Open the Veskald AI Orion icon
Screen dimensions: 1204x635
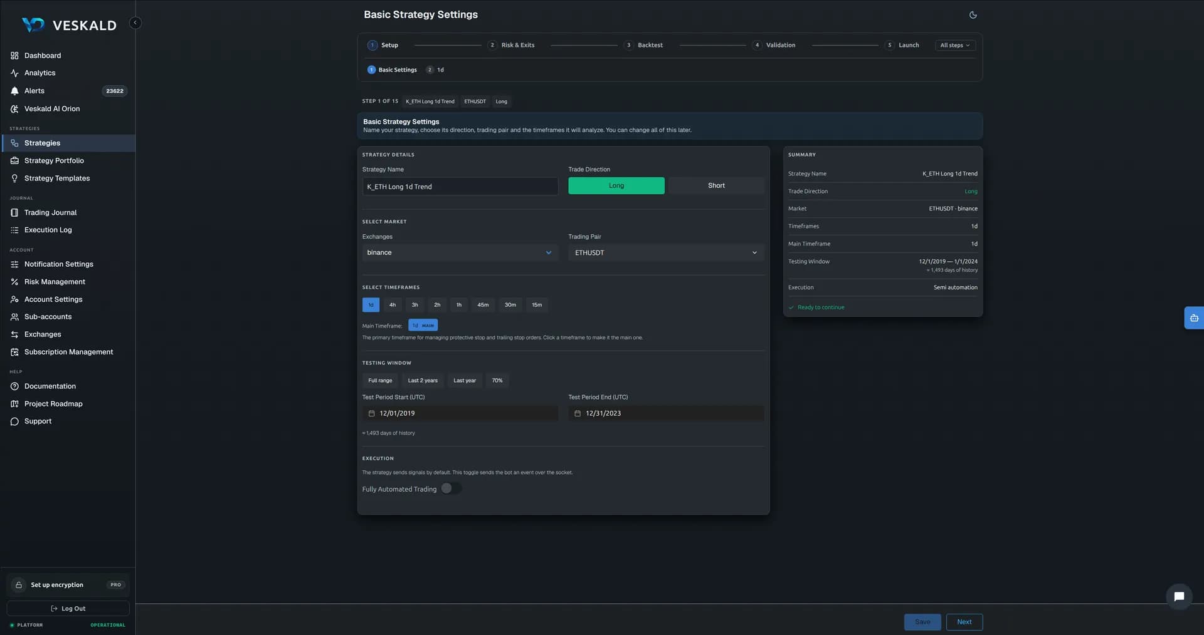click(14, 109)
